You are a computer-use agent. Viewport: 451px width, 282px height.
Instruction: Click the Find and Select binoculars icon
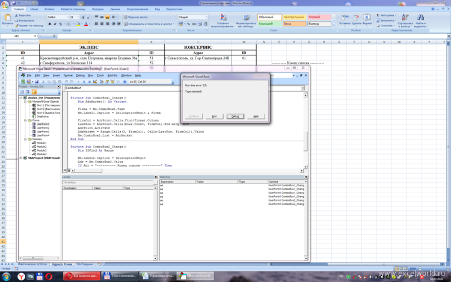tap(420, 17)
